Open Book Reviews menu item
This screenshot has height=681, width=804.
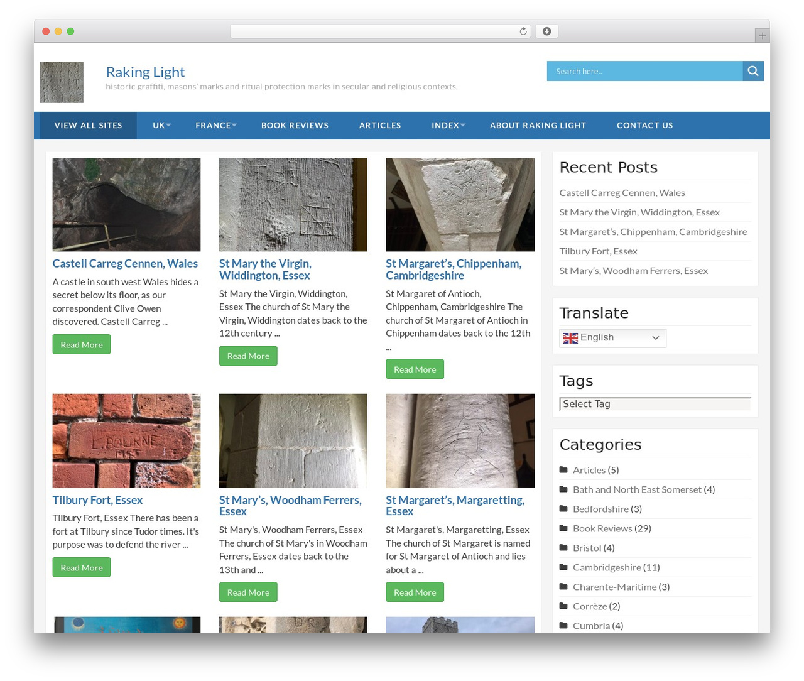tap(295, 126)
